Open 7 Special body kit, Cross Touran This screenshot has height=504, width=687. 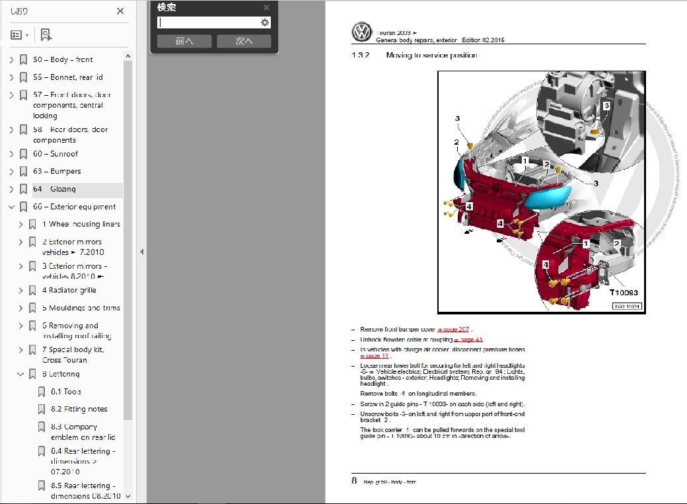click(73, 355)
